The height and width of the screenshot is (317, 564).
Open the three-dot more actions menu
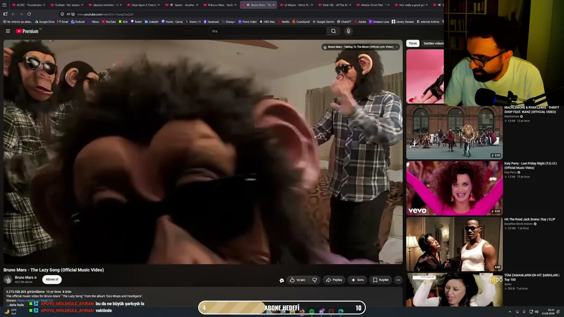coord(398,280)
